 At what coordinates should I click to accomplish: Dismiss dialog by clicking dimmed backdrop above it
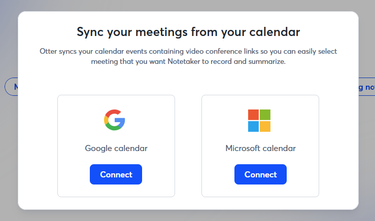click(188, 5)
